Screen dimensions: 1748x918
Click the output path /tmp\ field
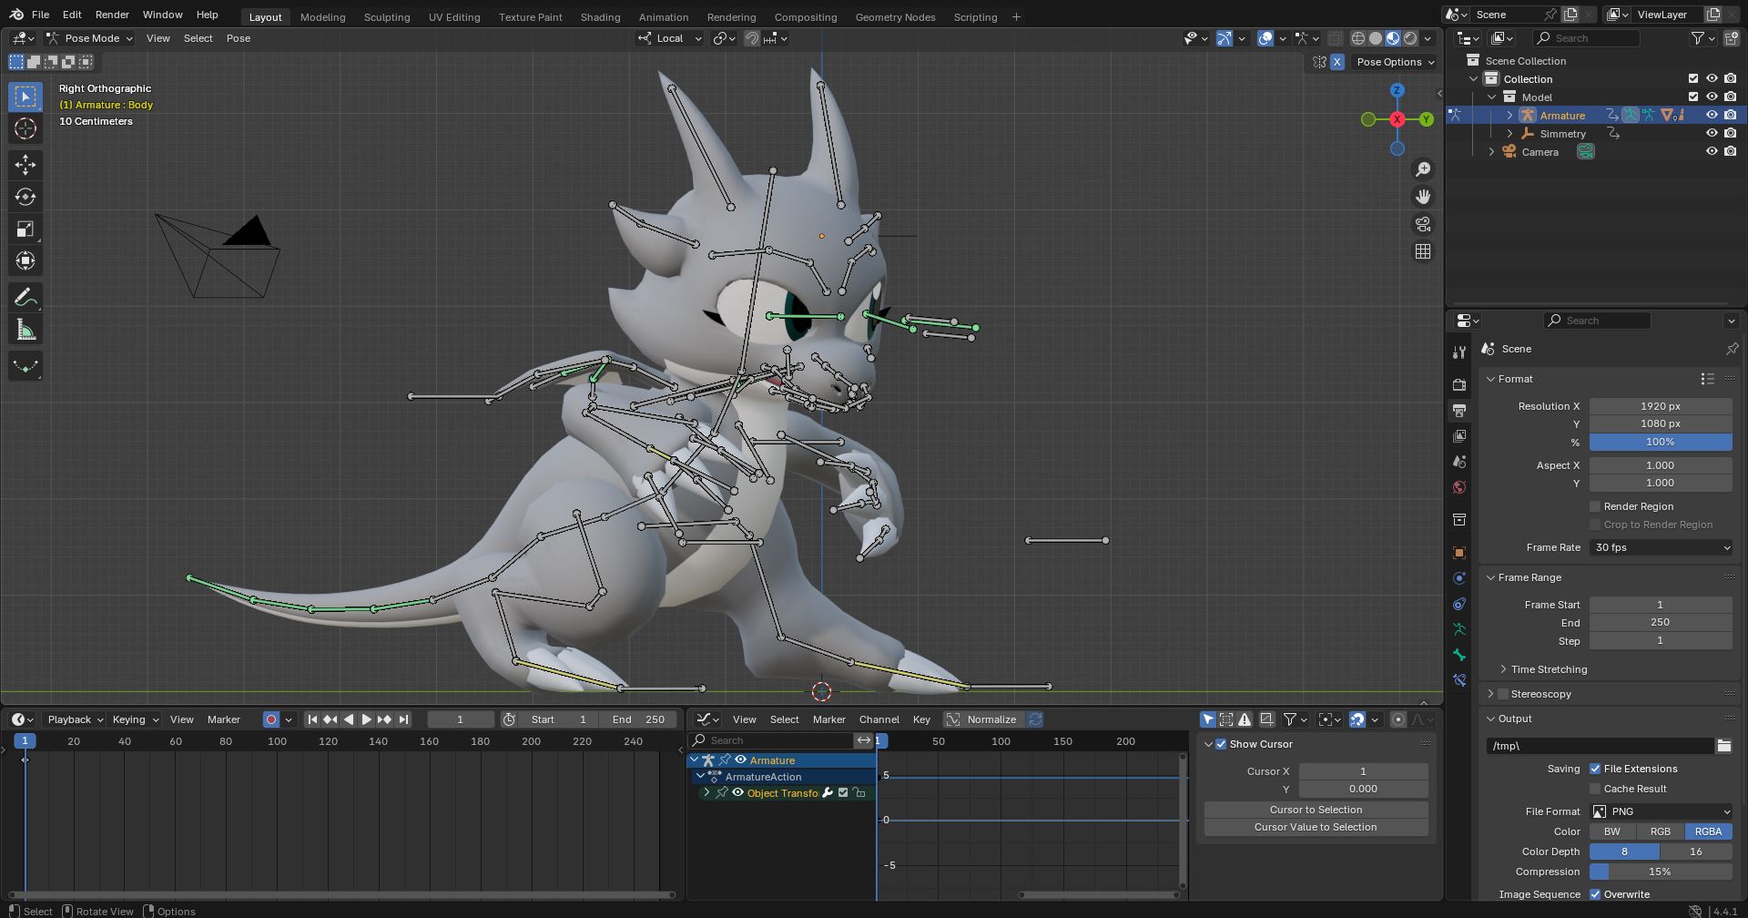tap(1600, 746)
